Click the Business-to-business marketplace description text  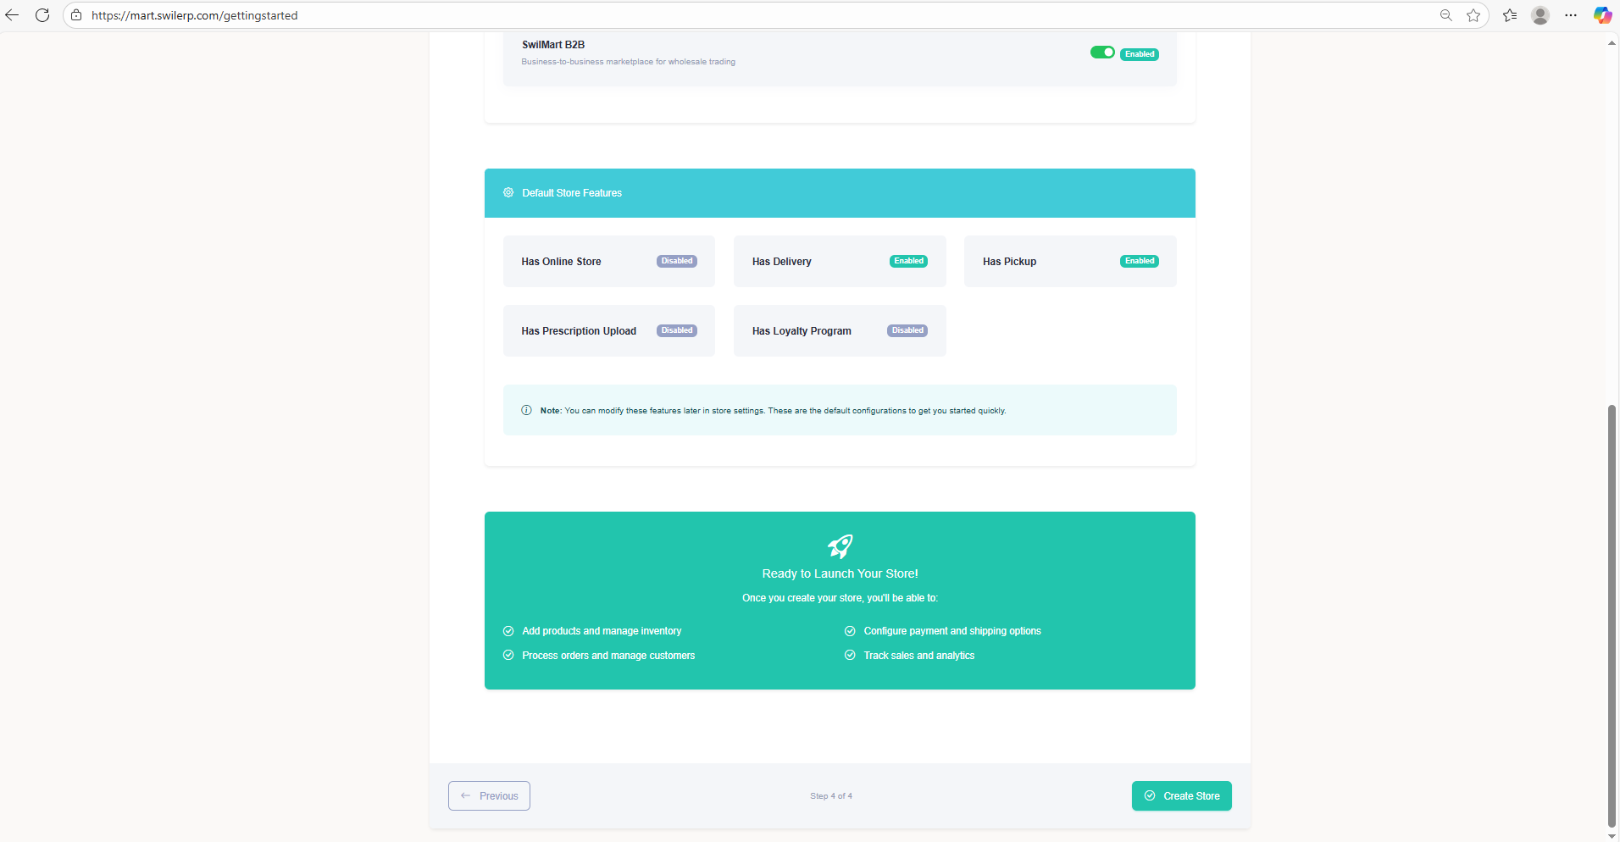click(x=628, y=62)
